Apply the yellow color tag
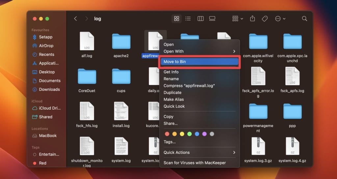The width and height of the screenshot is (337, 179). coord(182,134)
